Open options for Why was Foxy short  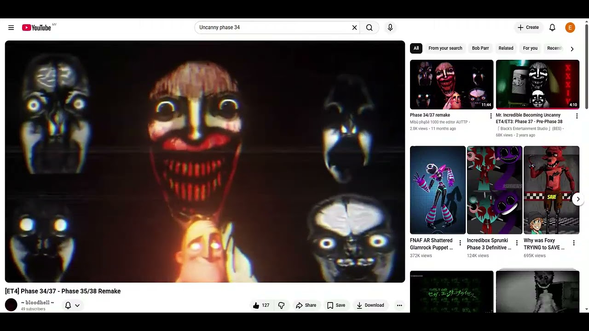pos(574,243)
